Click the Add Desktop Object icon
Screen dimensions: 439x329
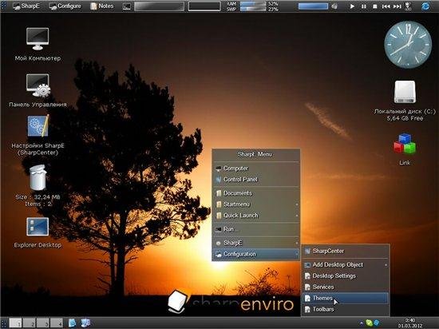307,265
